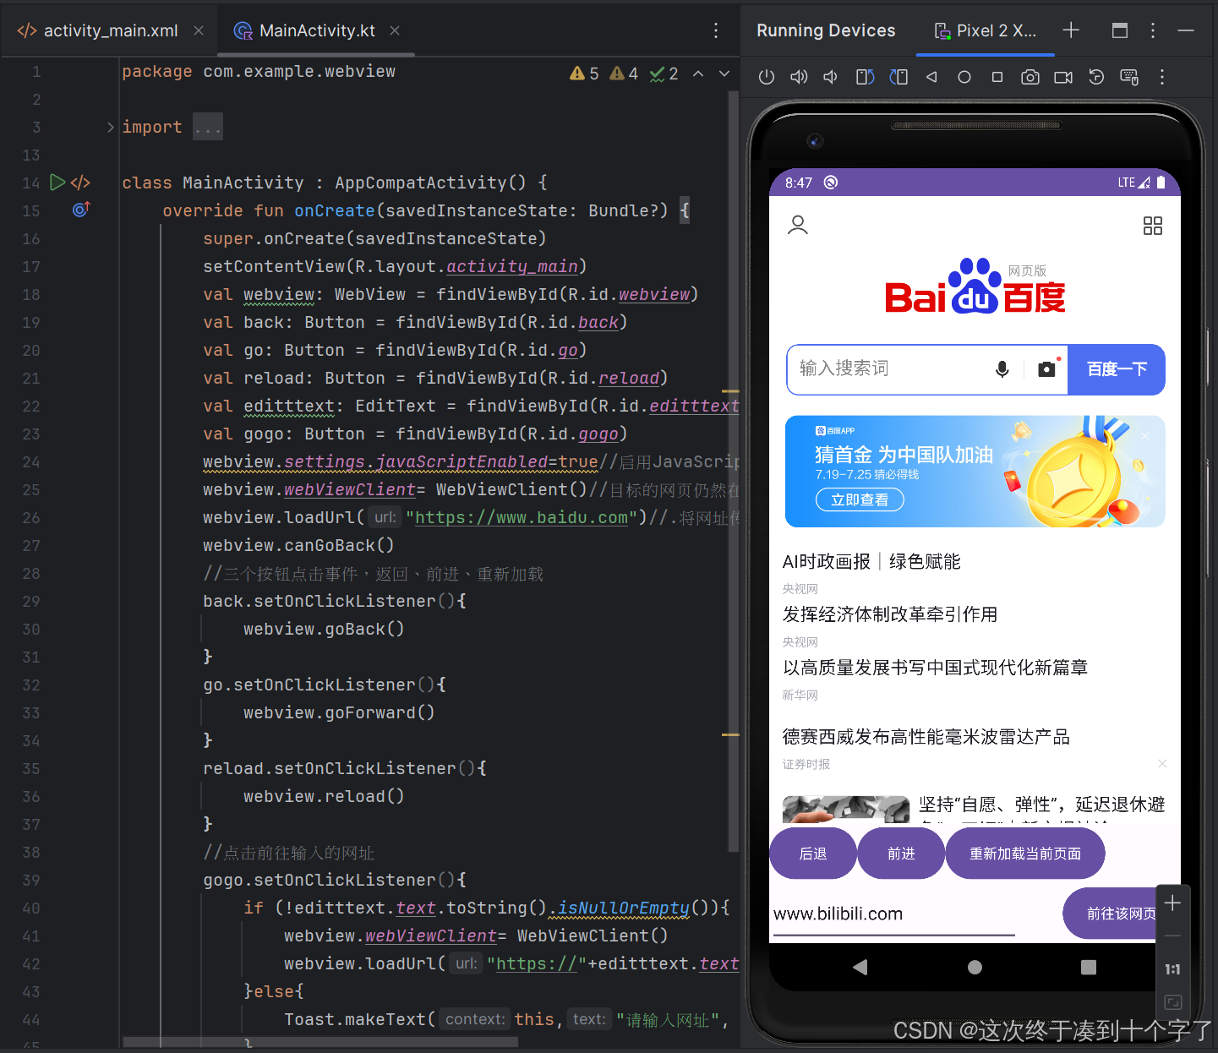Open the emulator extended controls menu

[x=1162, y=76]
